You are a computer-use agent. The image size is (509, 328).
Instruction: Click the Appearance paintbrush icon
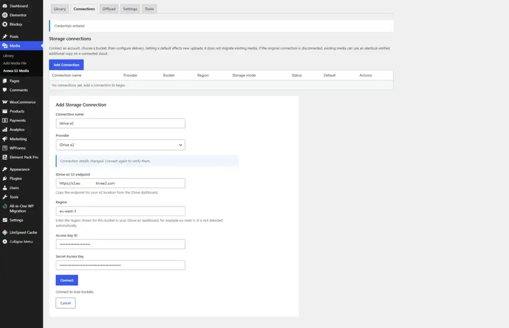click(x=5, y=169)
